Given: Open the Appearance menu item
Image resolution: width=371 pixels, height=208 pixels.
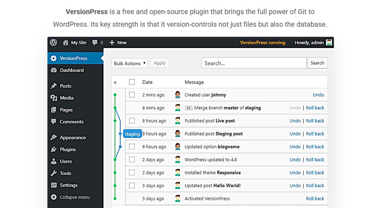Looking at the screenshot, I should 73,138.
